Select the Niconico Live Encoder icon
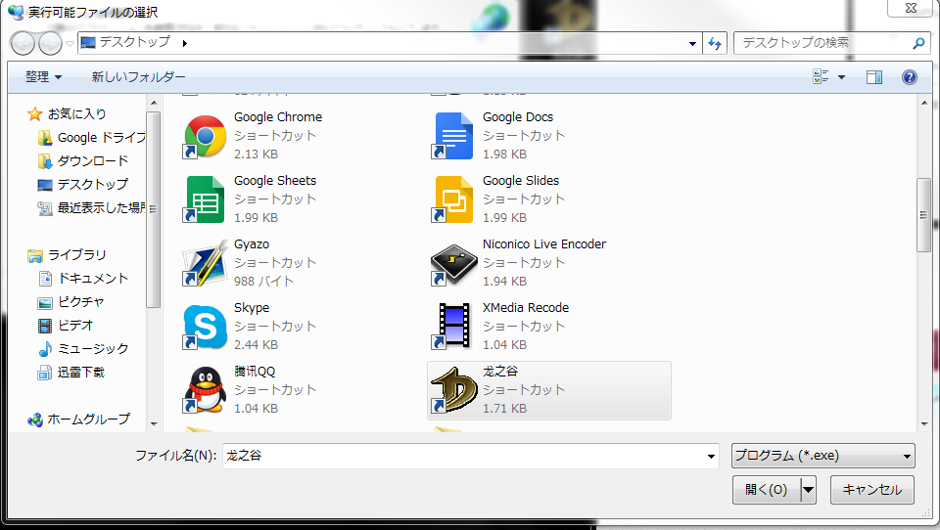940x530 pixels. coord(453,263)
